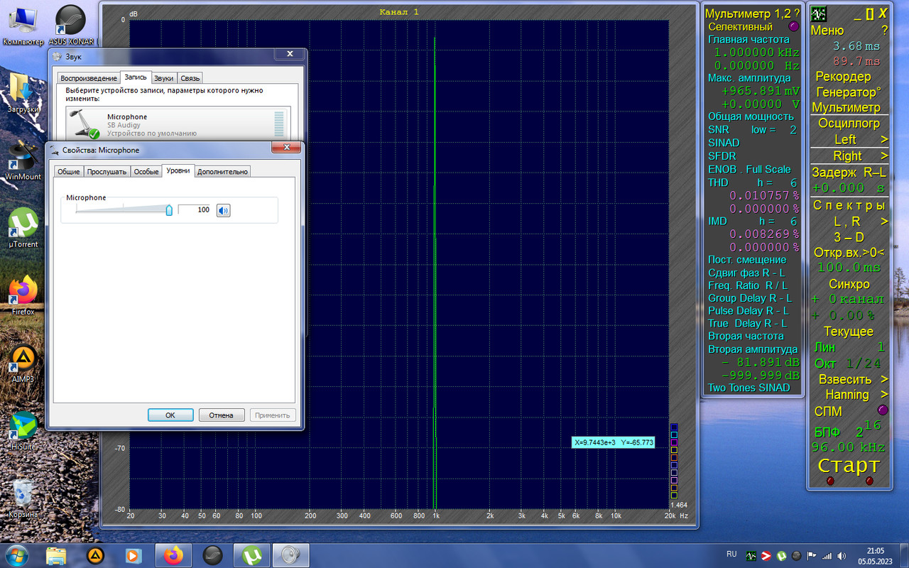Adjust the Microphone level slider
This screenshot has height=568, width=909.
point(169,210)
